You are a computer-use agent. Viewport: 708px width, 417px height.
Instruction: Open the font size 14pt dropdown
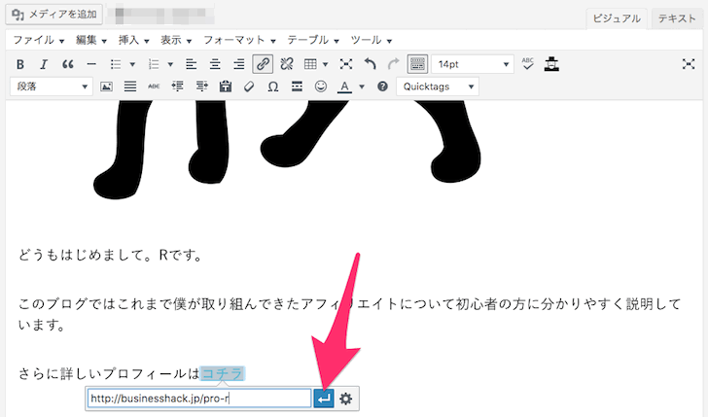(473, 64)
